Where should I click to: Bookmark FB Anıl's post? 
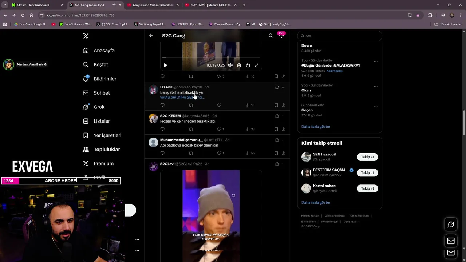276,105
